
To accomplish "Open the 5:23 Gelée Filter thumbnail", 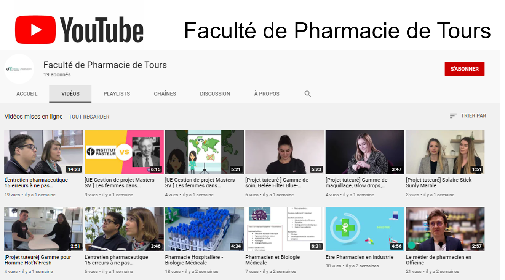I will point(285,152).
